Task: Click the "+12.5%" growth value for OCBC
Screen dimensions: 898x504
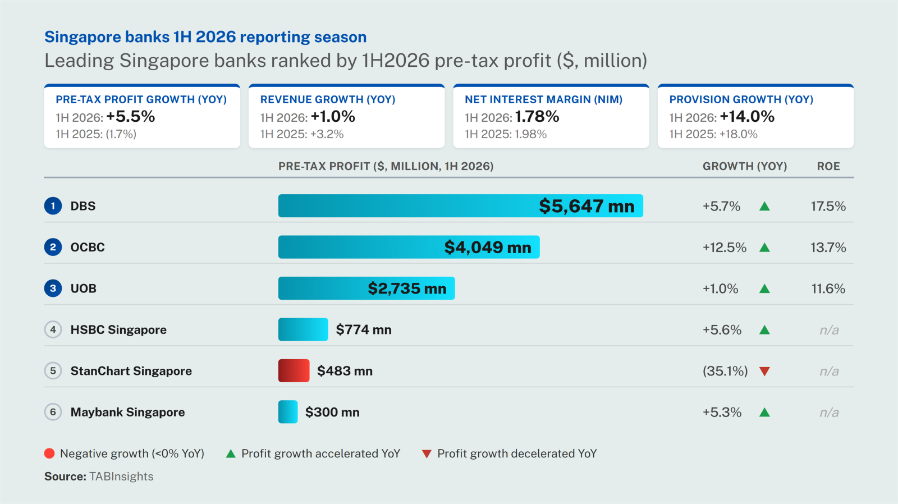Action: pos(725,248)
